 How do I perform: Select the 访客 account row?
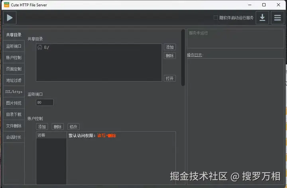tap(51, 135)
